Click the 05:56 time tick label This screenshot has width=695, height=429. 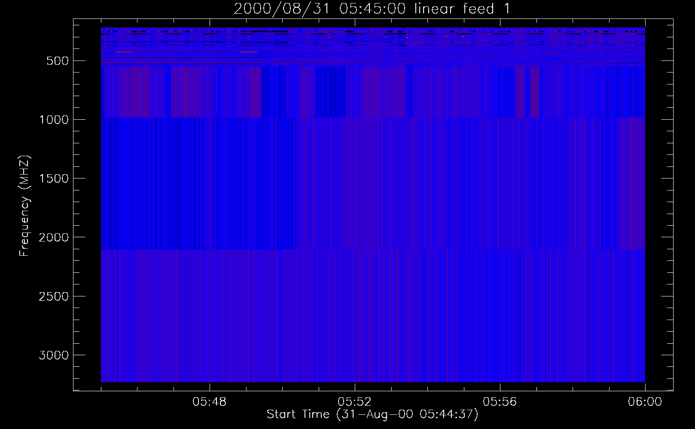(500, 402)
